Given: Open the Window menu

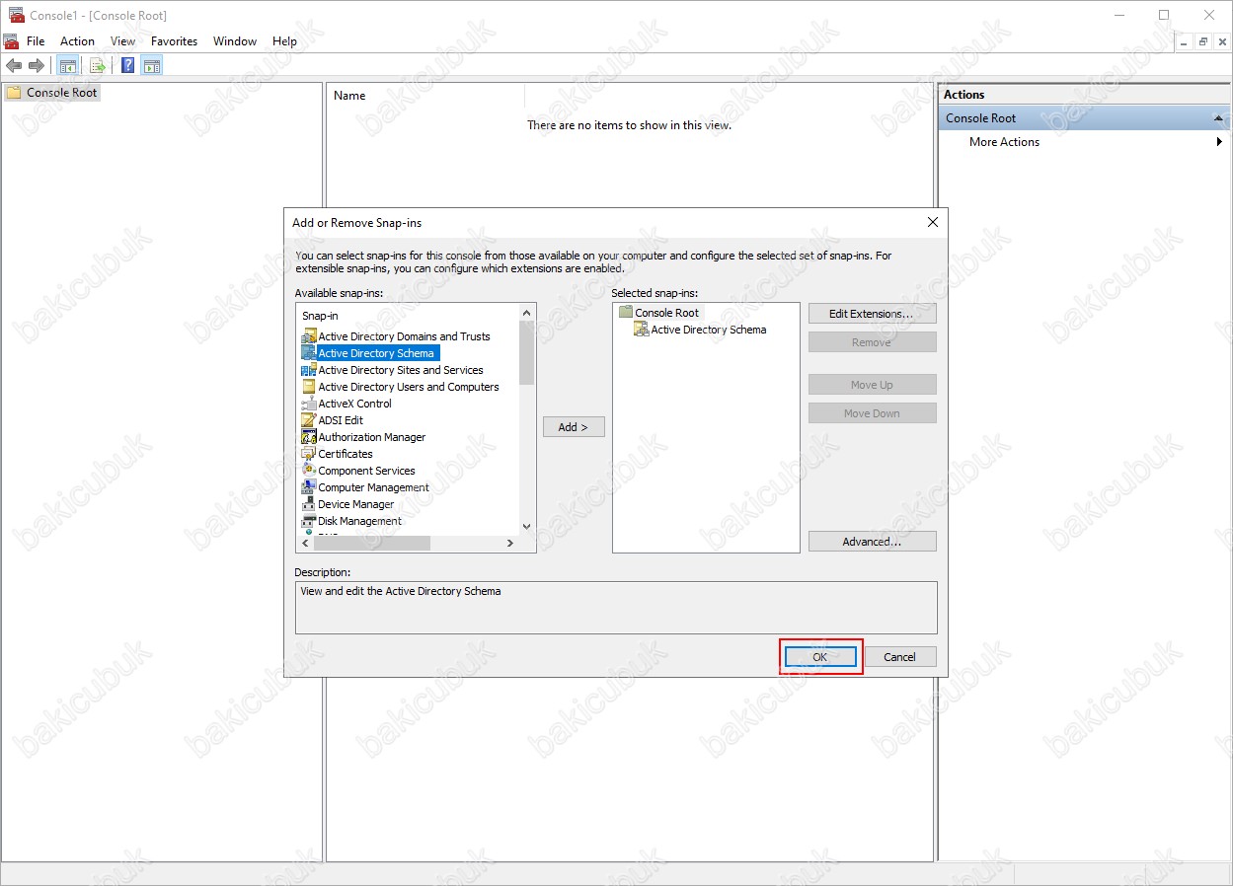Looking at the screenshot, I should pyautogui.click(x=235, y=41).
